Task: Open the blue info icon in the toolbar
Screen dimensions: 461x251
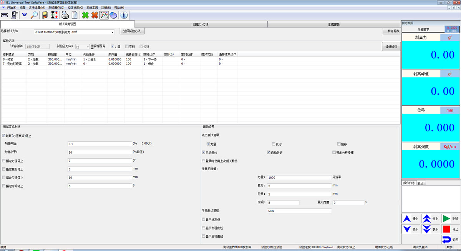Action: click(x=124, y=15)
